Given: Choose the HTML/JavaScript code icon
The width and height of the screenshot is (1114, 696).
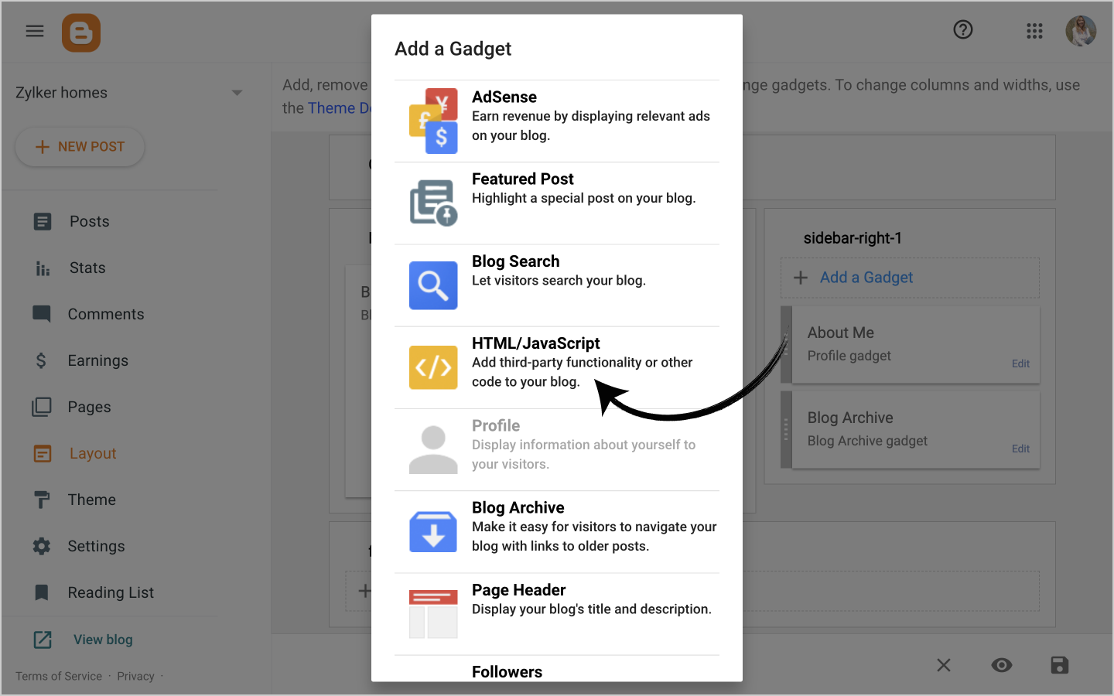Looking at the screenshot, I should point(433,367).
